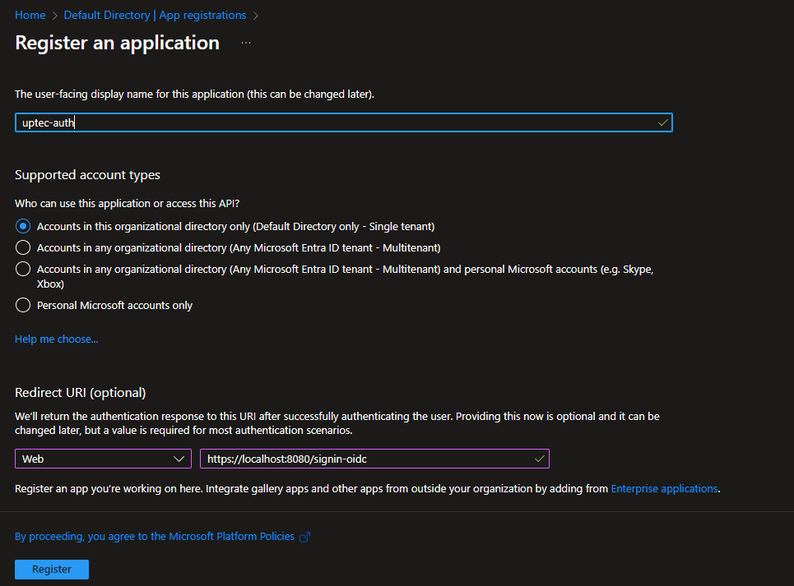Image resolution: width=794 pixels, height=586 pixels.
Task: Navigate to Default Directory App registrations breadcrumb
Action: click(155, 16)
